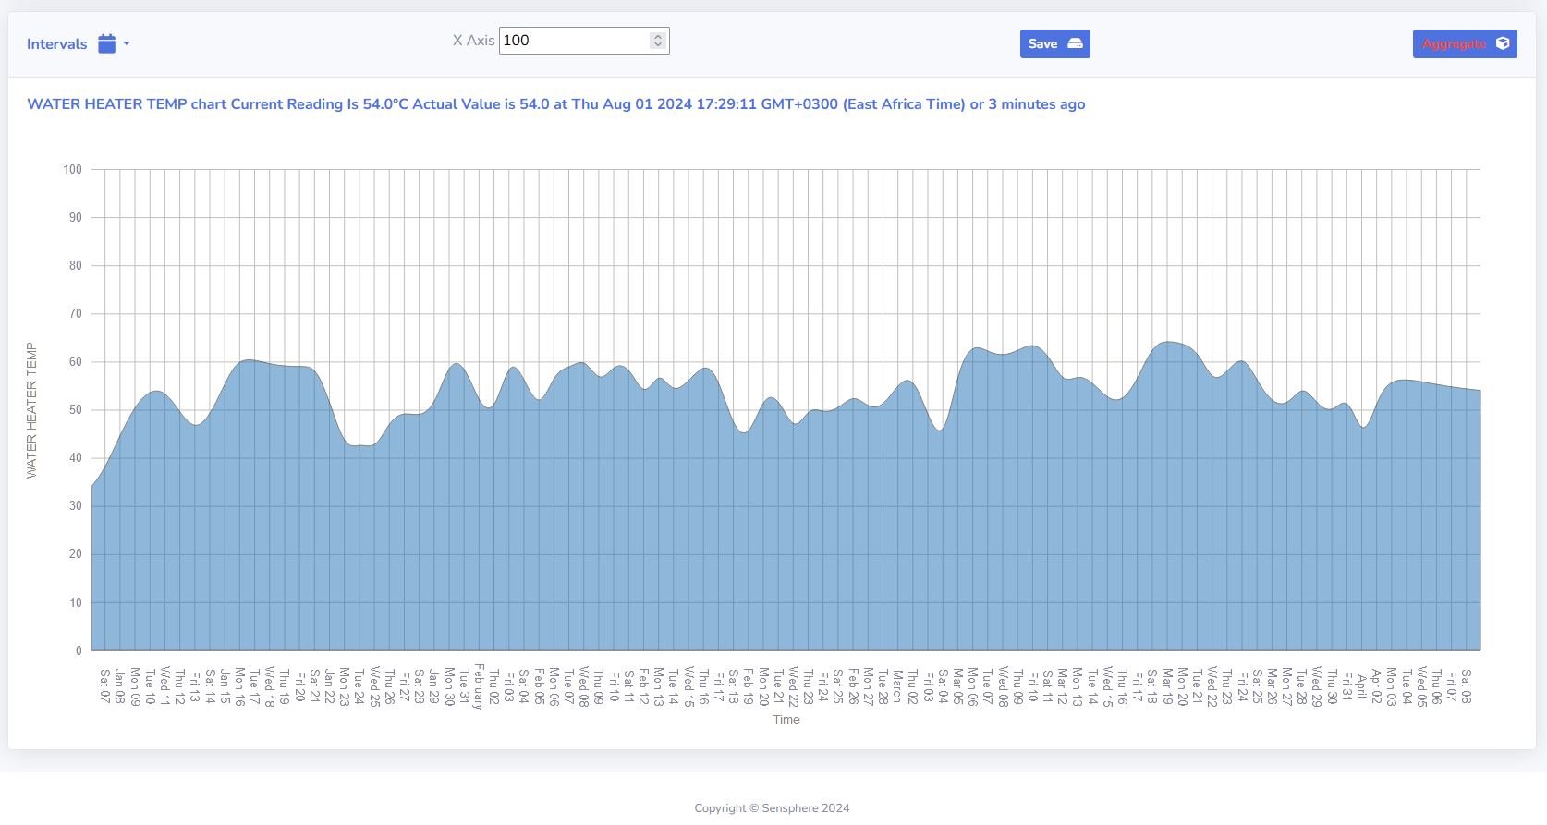Click the vertical WATER HEATER TEMP axis title

31,410
